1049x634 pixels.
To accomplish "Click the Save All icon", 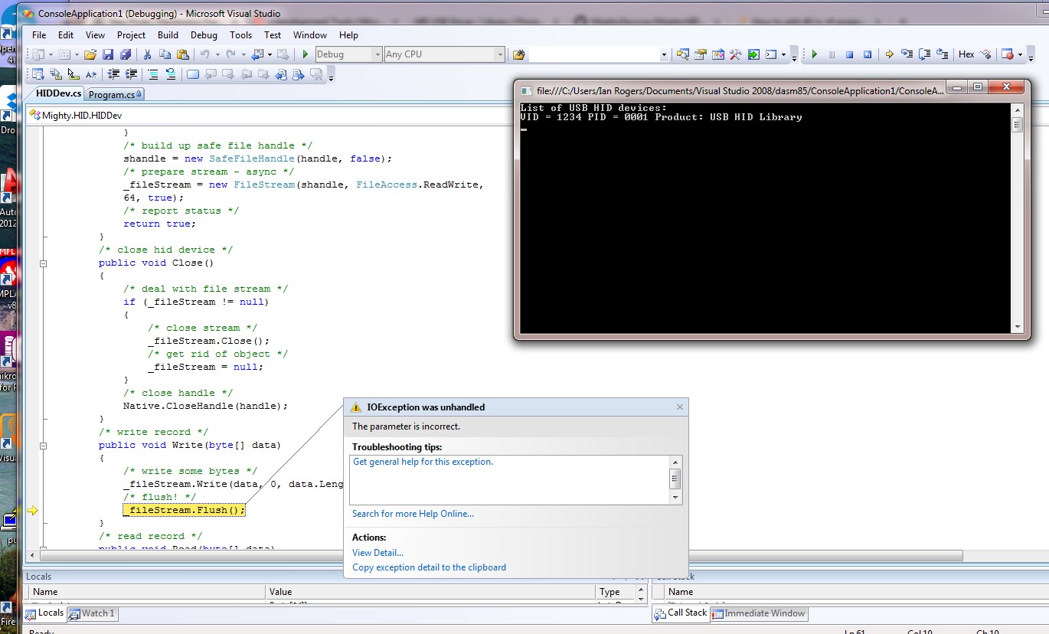I will (x=126, y=54).
